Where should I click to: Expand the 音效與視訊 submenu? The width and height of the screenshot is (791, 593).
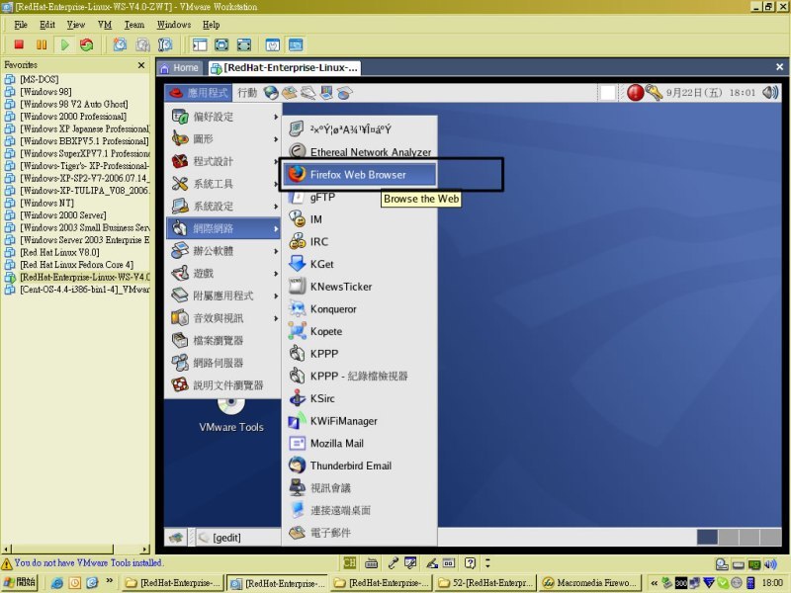[223, 317]
